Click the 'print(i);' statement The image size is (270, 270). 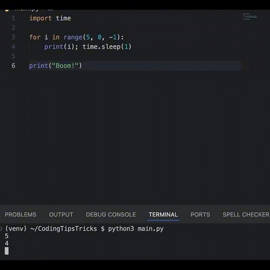61,47
